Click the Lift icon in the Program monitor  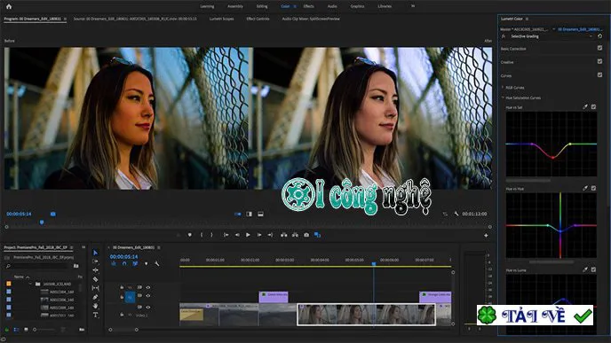(283, 235)
